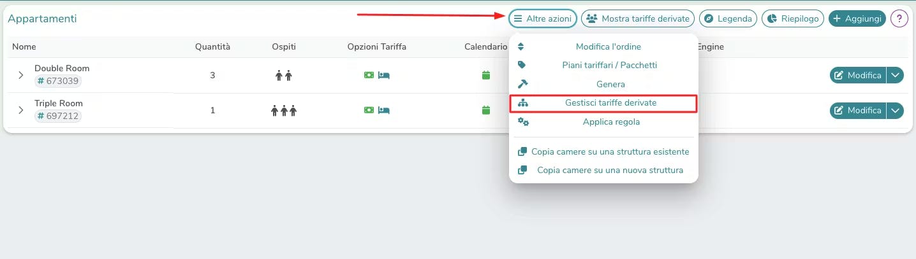
Task: Click the Aggiungi button
Action: click(x=857, y=19)
